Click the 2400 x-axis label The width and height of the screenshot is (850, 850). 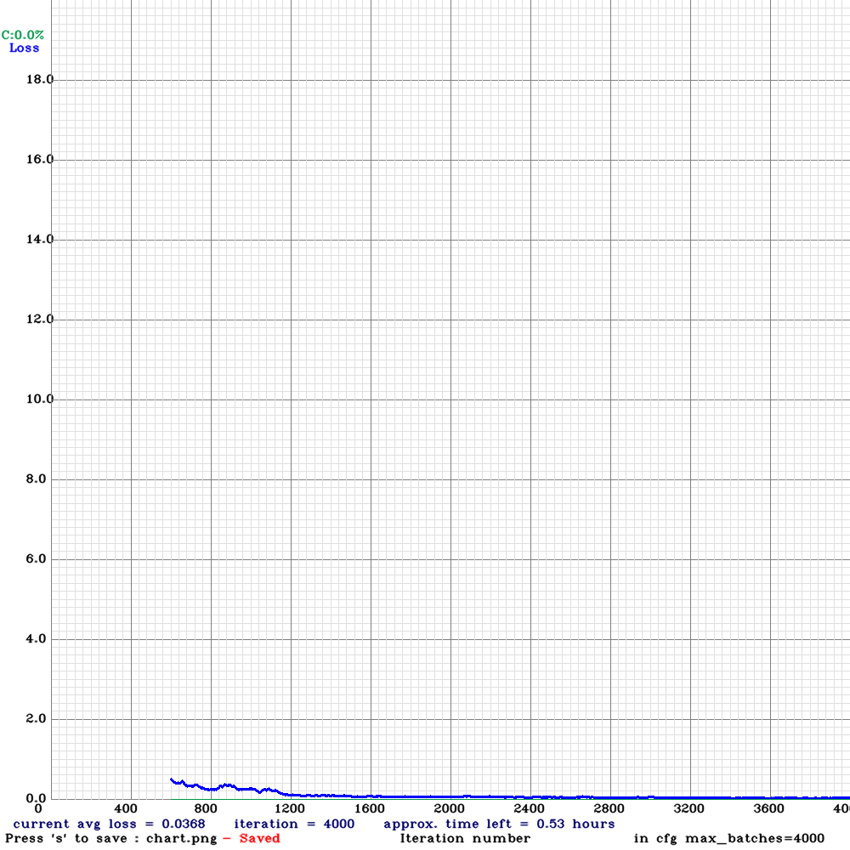529,808
